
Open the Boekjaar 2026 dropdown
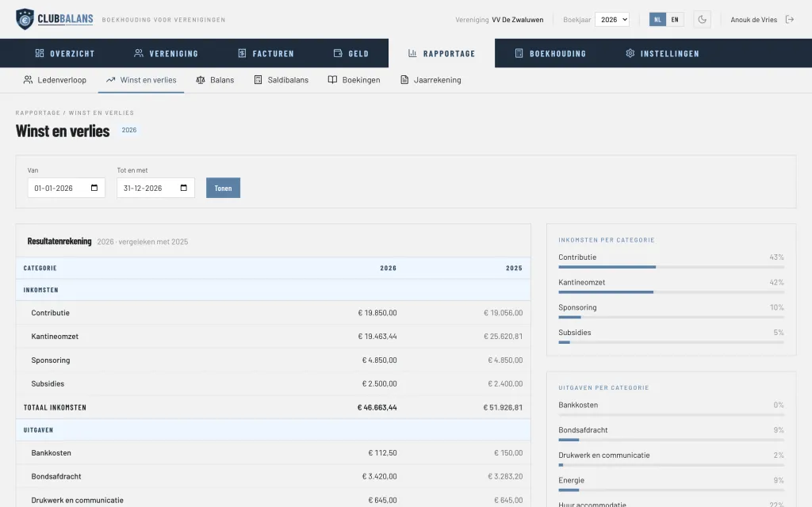(x=612, y=20)
